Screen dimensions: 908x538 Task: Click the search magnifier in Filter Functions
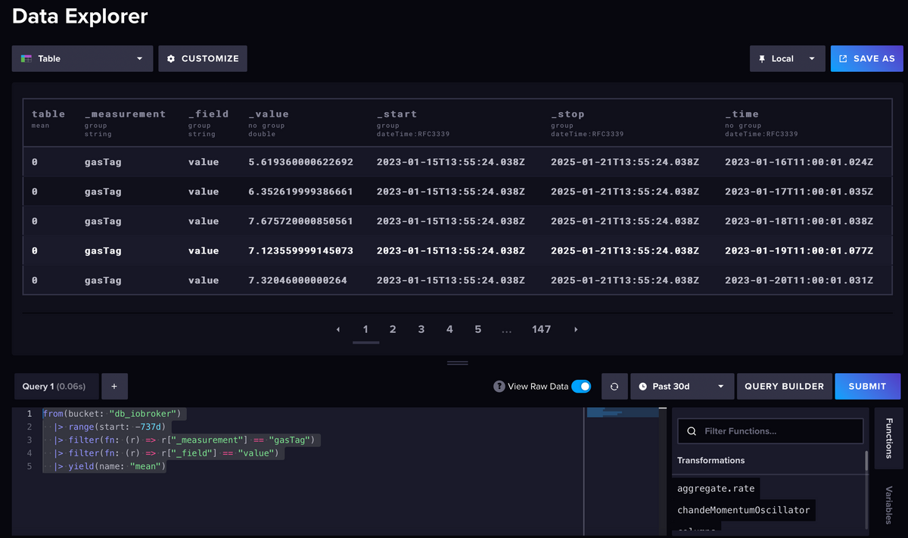coord(692,431)
